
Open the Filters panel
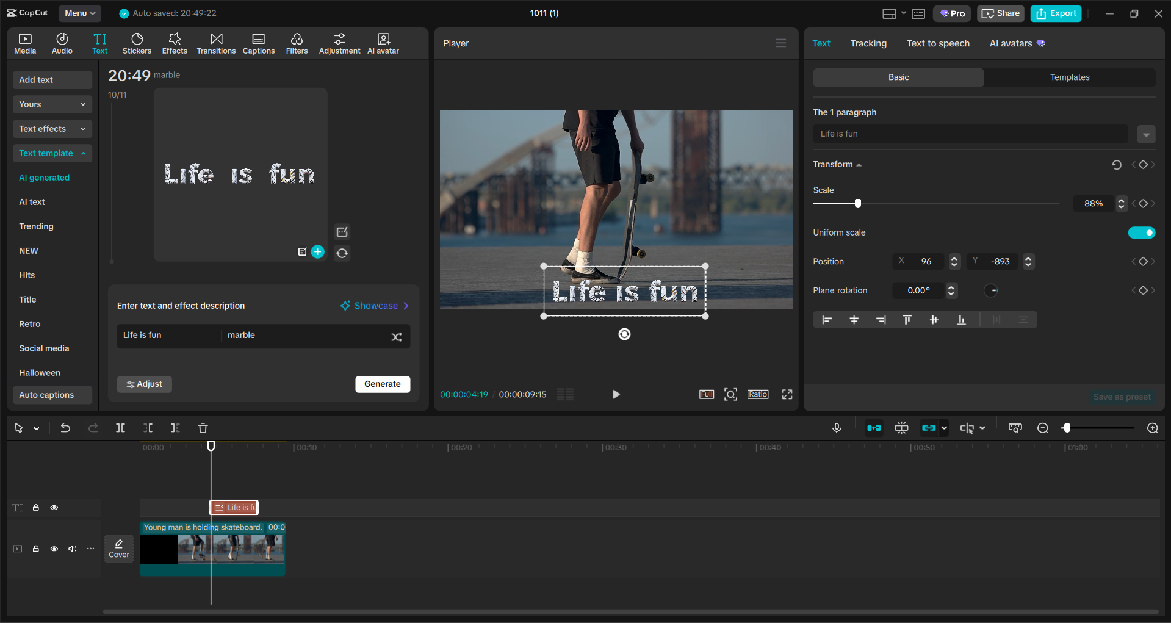pyautogui.click(x=297, y=43)
